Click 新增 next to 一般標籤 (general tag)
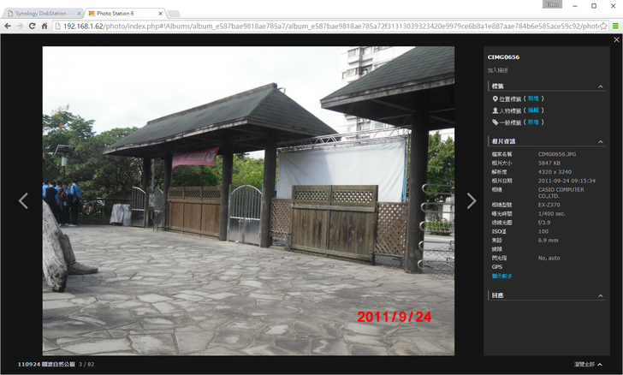 534,122
